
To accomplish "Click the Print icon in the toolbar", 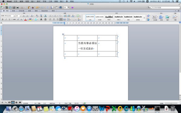I will pos(17,8).
